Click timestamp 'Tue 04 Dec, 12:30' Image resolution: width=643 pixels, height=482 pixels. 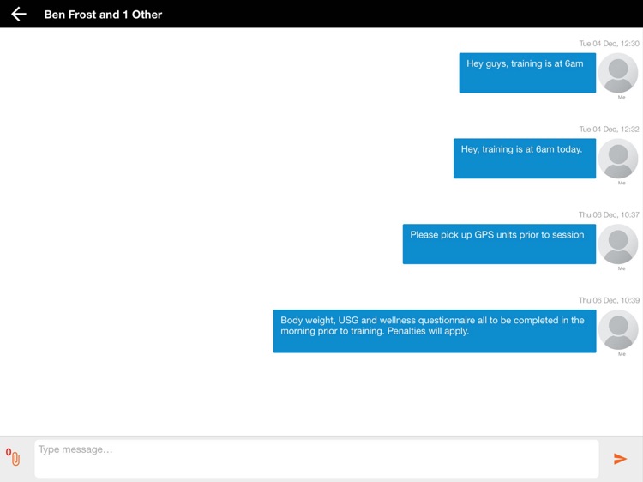point(609,44)
